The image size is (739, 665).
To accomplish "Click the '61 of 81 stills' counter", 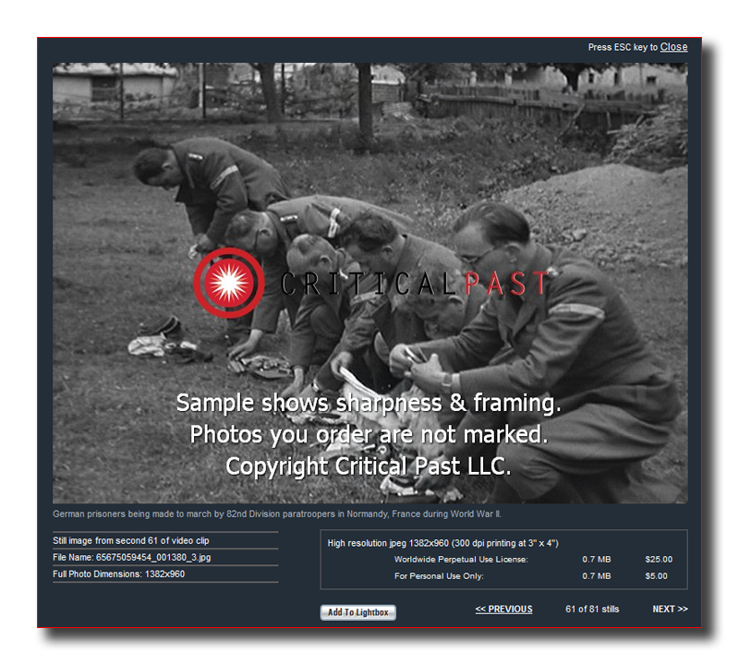I will click(x=592, y=609).
